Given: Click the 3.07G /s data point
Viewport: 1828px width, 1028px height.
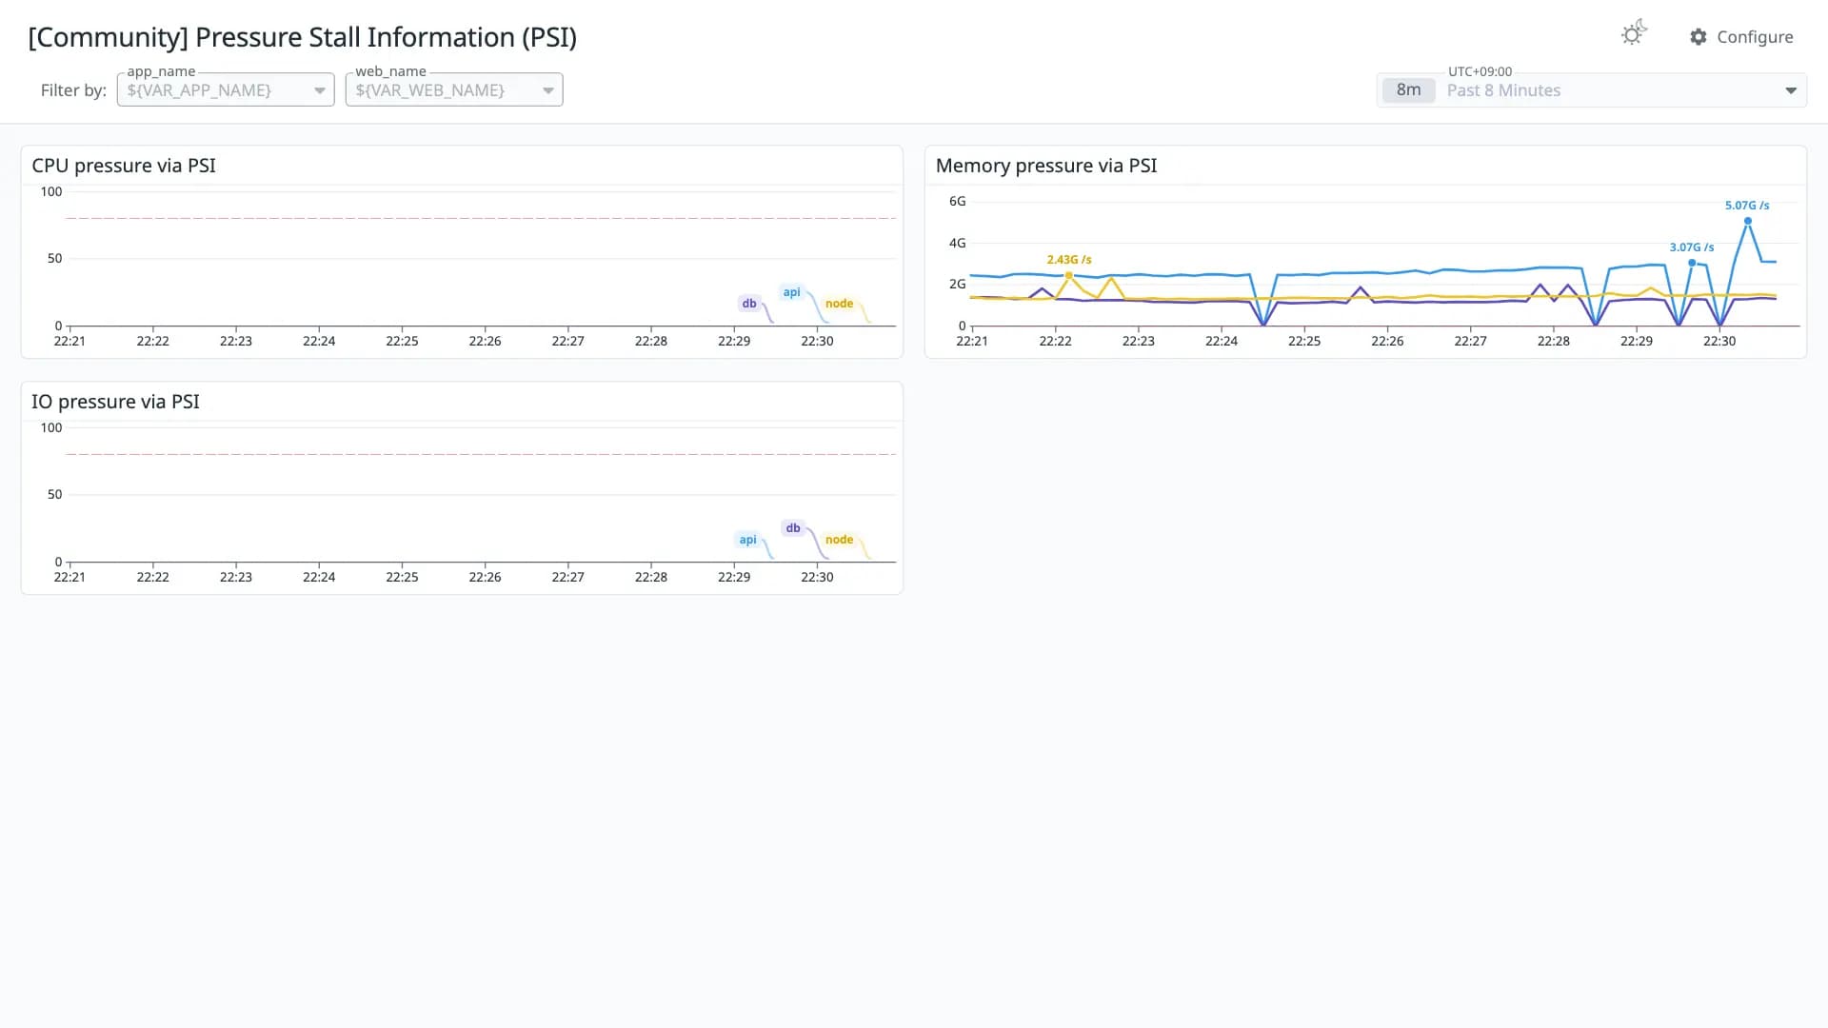Looking at the screenshot, I should [x=1692, y=263].
